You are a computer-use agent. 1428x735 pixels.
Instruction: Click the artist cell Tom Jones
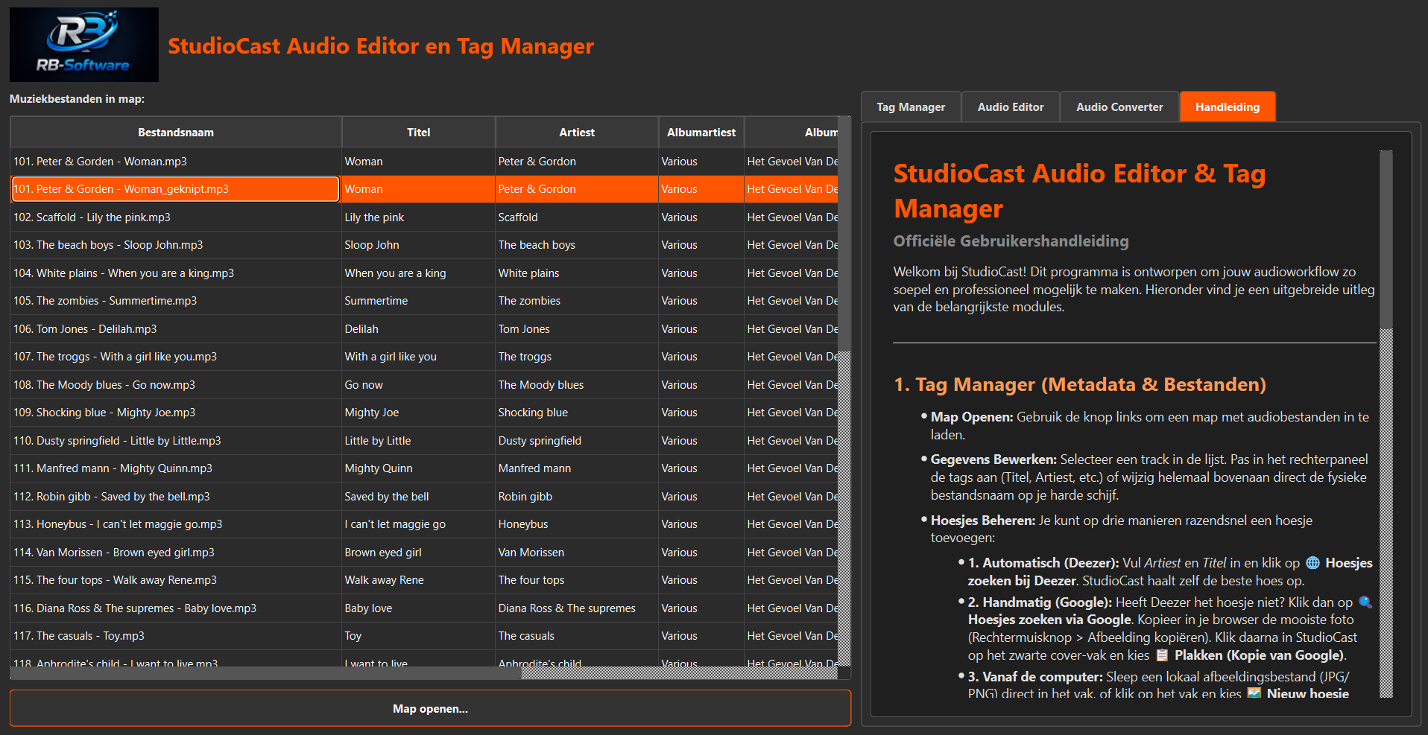(577, 328)
